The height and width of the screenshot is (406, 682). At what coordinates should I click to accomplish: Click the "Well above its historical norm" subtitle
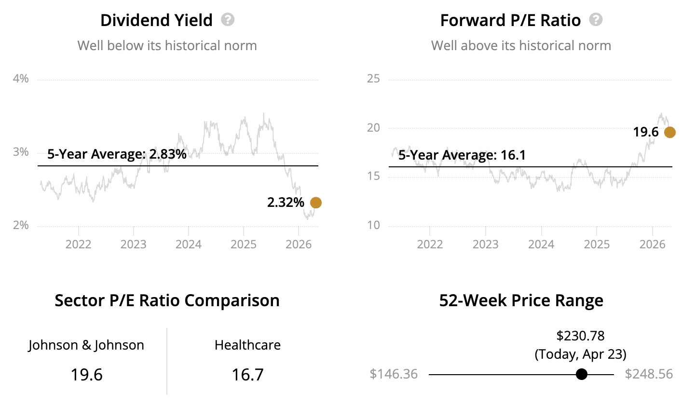point(521,46)
